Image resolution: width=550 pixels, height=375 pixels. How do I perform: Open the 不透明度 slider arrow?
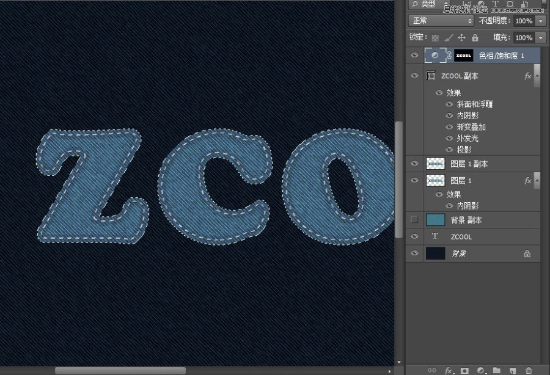coord(541,21)
